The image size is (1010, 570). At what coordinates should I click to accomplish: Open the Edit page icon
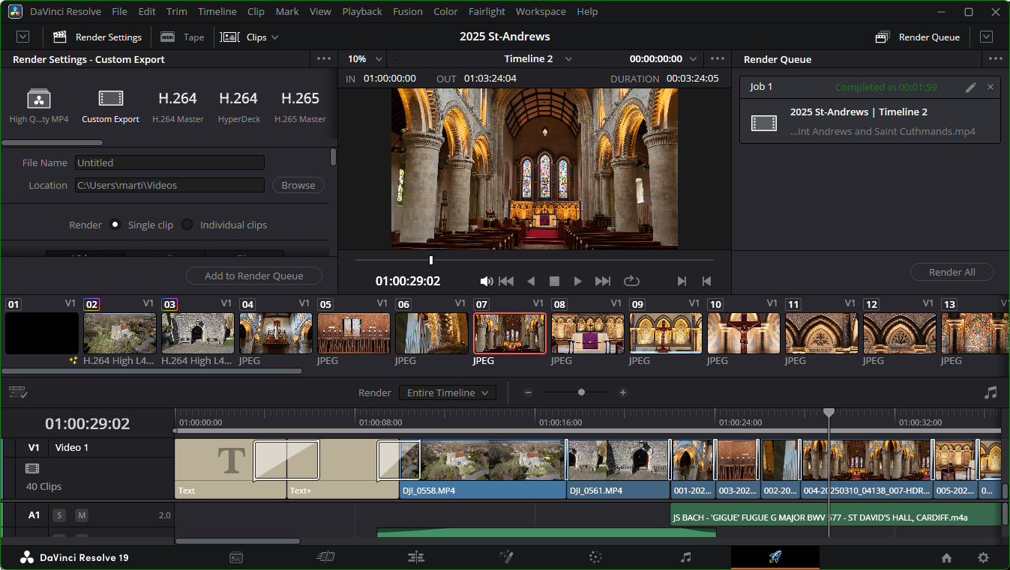(416, 557)
